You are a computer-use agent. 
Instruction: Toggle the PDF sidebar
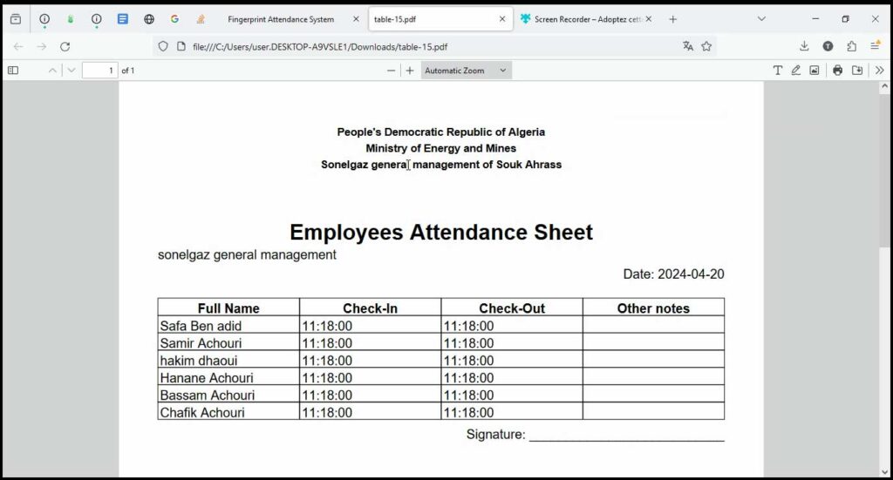[13, 71]
